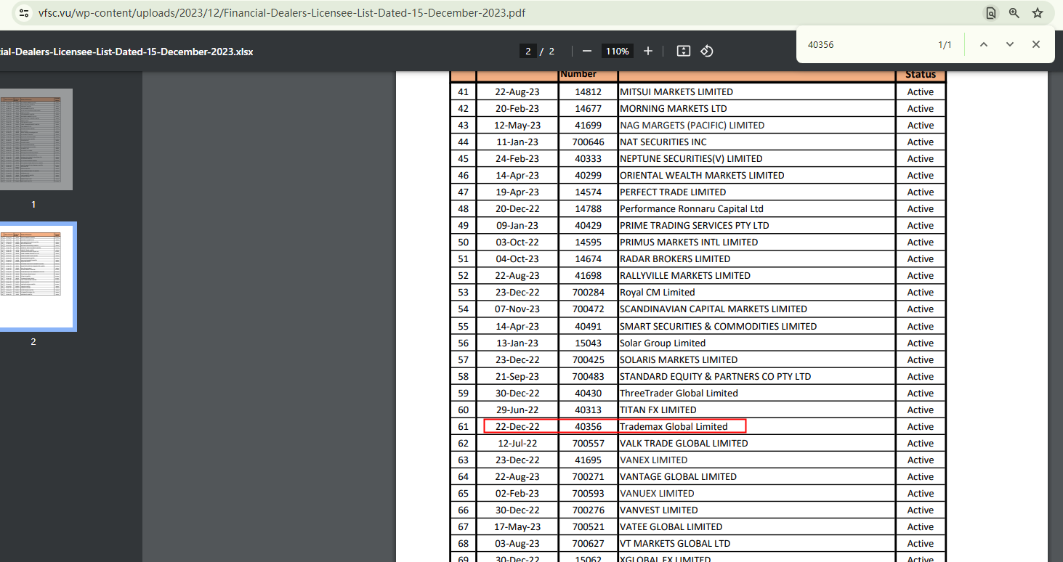Click the browser zoom magnifier icon
Image resolution: width=1063 pixels, height=562 pixels.
click(x=1014, y=13)
